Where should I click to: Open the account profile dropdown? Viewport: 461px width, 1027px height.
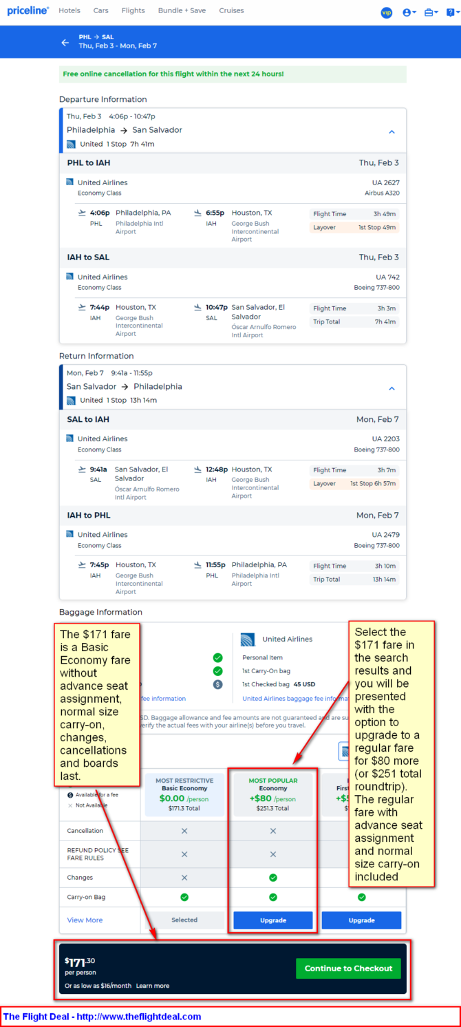click(409, 12)
